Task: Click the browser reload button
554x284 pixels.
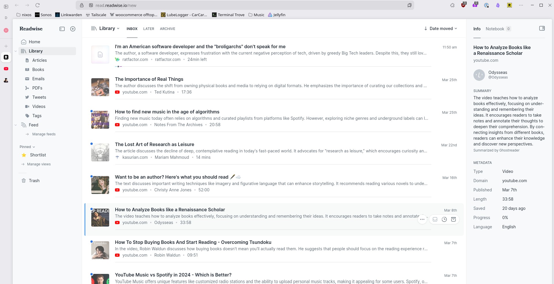Action: [x=38, y=5]
